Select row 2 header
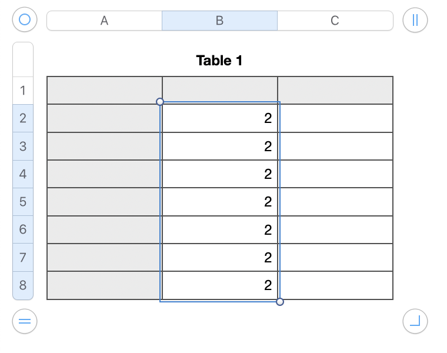 [x=23, y=118]
